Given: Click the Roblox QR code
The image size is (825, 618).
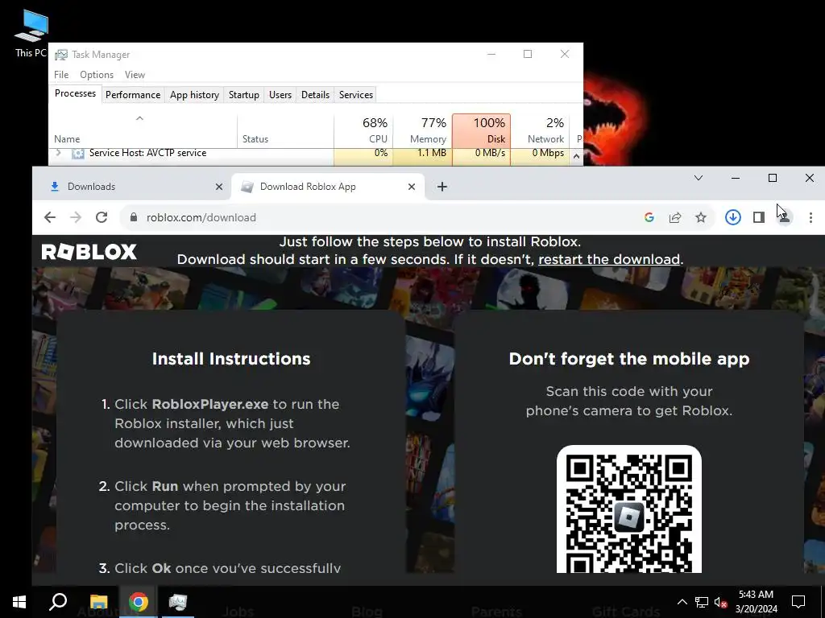Looking at the screenshot, I should [x=629, y=509].
